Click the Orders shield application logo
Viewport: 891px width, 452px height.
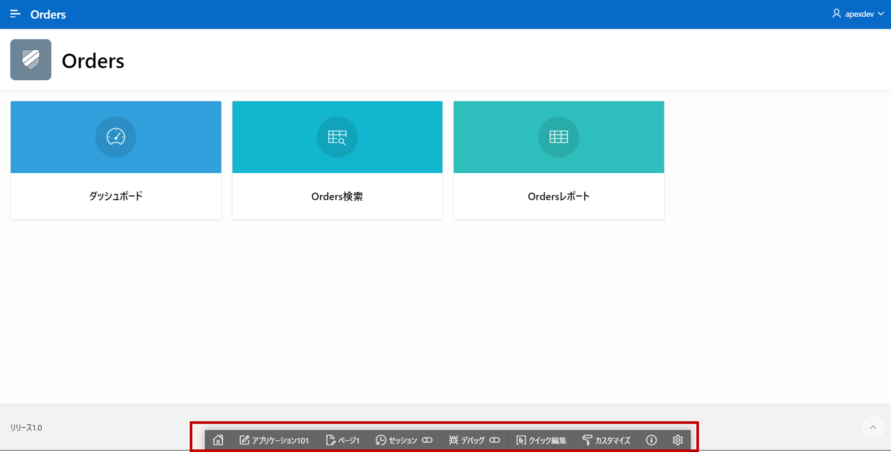tap(31, 60)
